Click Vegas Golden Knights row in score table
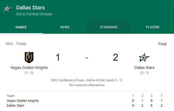The height and width of the screenshot is (111, 174). (23, 101)
